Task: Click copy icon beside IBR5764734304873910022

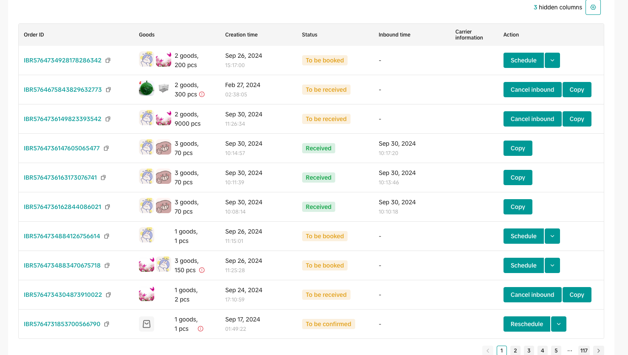Action: 108,295
